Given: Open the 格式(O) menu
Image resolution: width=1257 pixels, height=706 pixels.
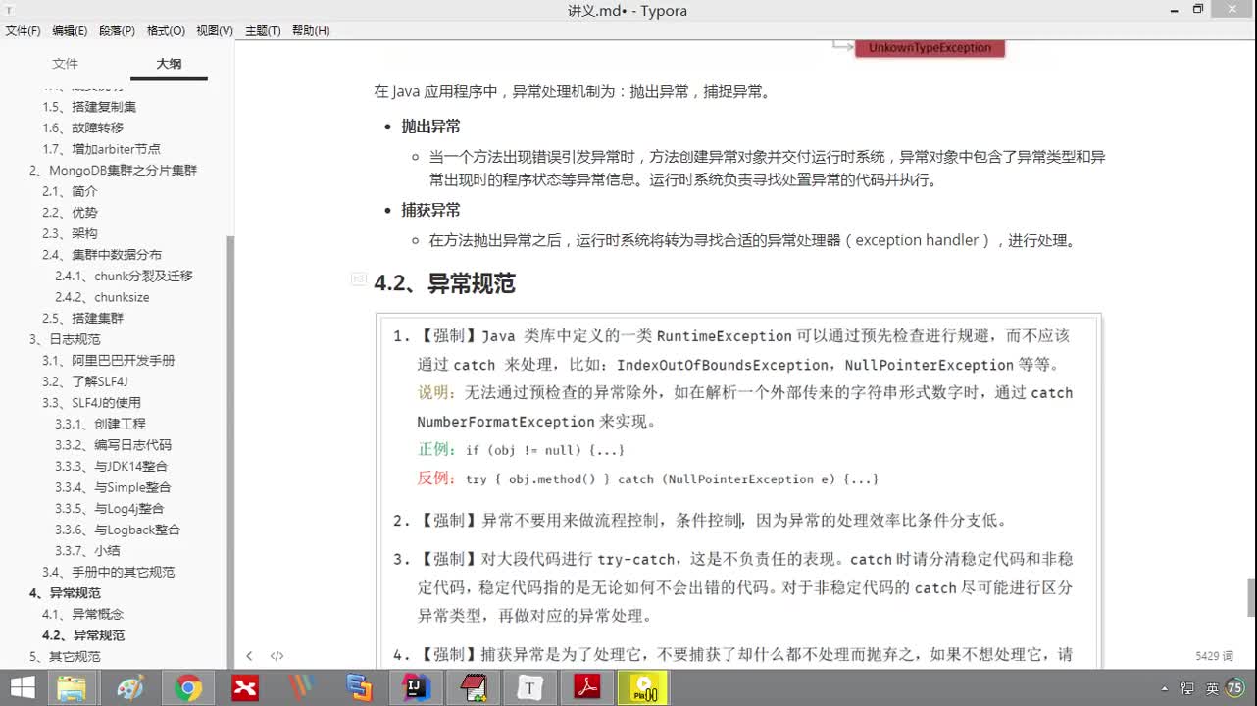Looking at the screenshot, I should 166,31.
